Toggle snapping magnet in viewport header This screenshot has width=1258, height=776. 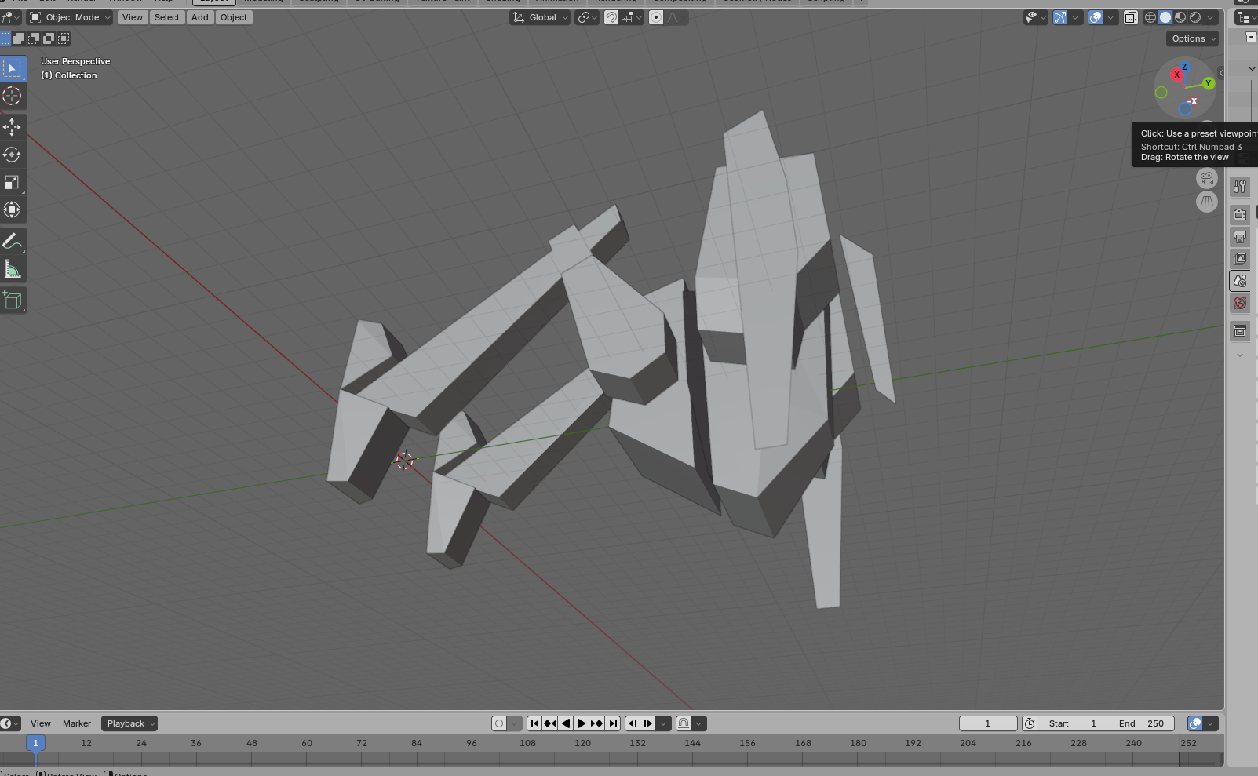(611, 17)
